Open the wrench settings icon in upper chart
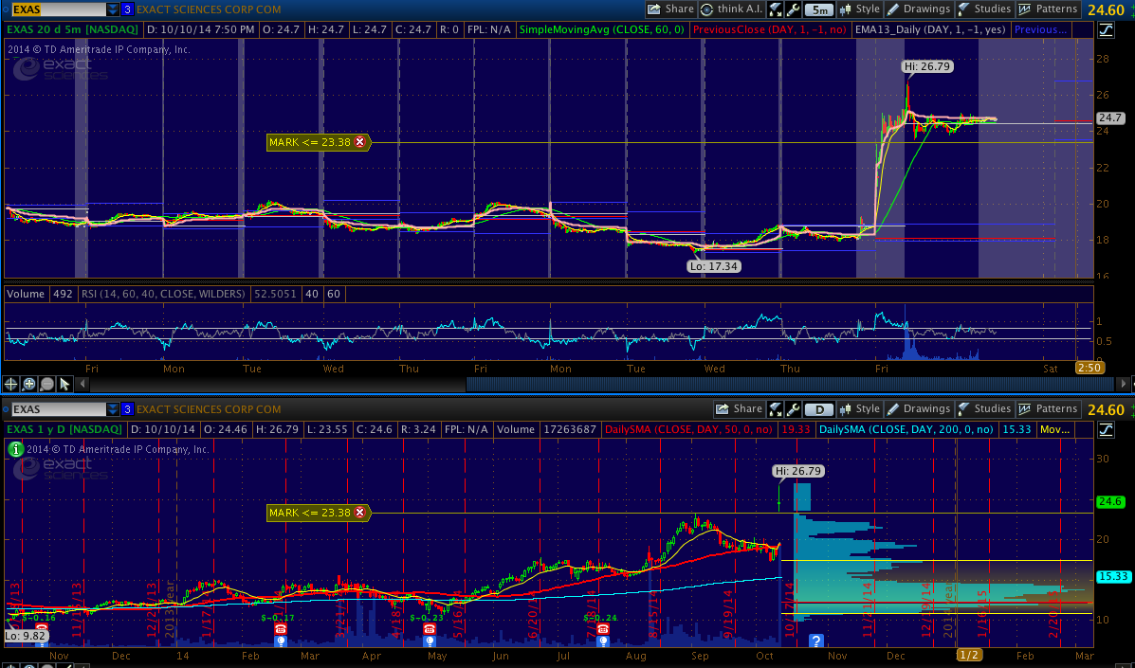Viewport: 1135px width, 668px height. point(792,9)
